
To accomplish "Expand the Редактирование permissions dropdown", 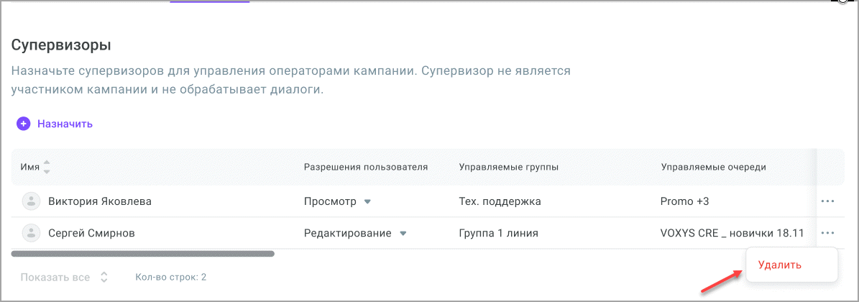I will click(403, 233).
